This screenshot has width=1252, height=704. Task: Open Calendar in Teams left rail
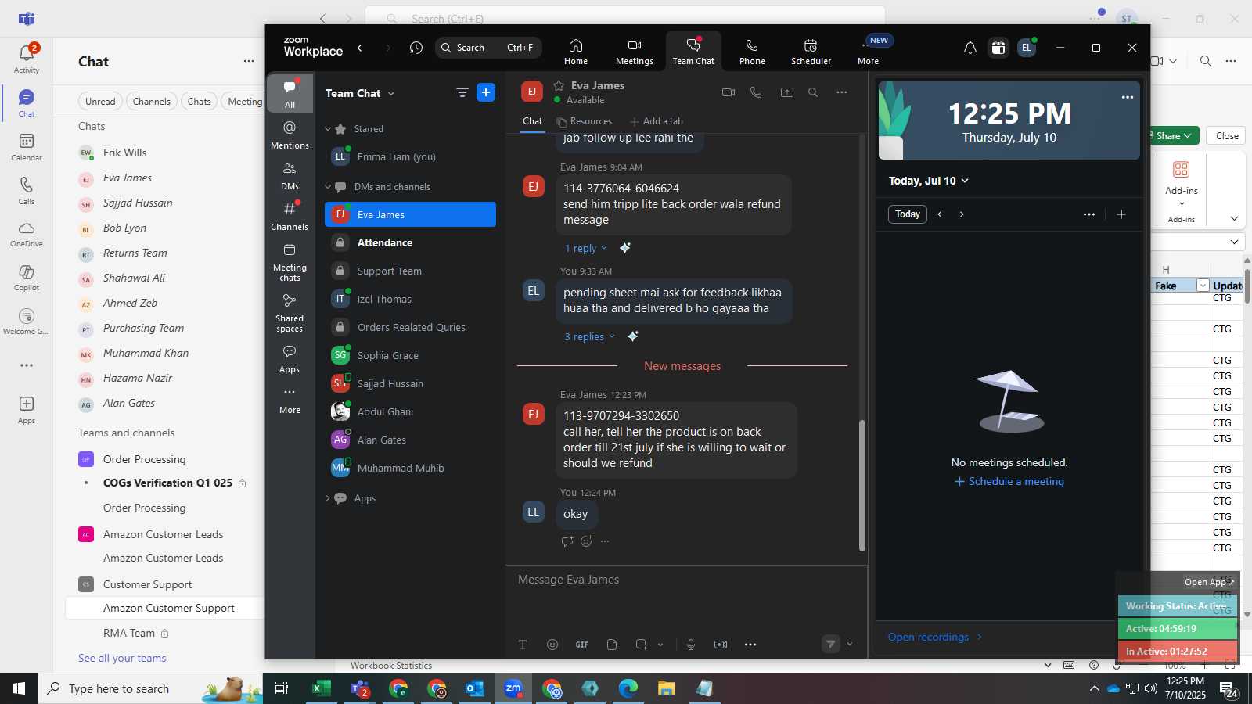pyautogui.click(x=27, y=147)
